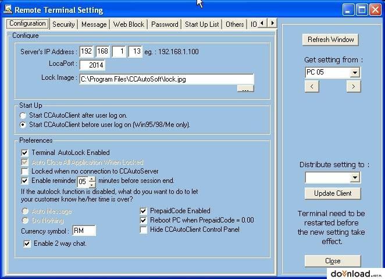Open the Password tab
The height and width of the screenshot is (279, 385).
[165, 24]
